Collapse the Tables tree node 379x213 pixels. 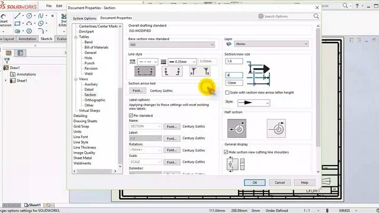point(76,37)
